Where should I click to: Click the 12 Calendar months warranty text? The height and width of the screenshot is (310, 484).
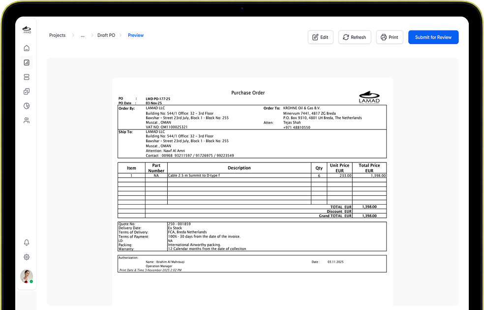pyautogui.click(x=207, y=249)
